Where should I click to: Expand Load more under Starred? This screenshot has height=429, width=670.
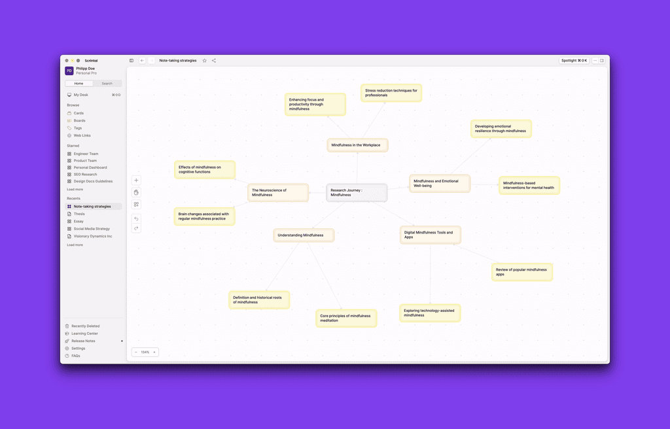74,190
